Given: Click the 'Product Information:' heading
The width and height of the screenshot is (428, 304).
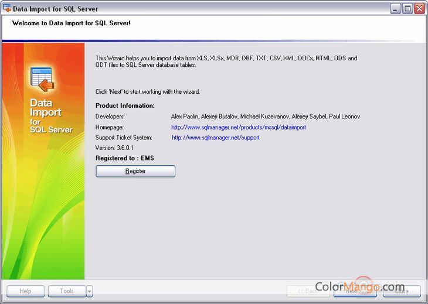Looking at the screenshot, I should coord(125,105).
